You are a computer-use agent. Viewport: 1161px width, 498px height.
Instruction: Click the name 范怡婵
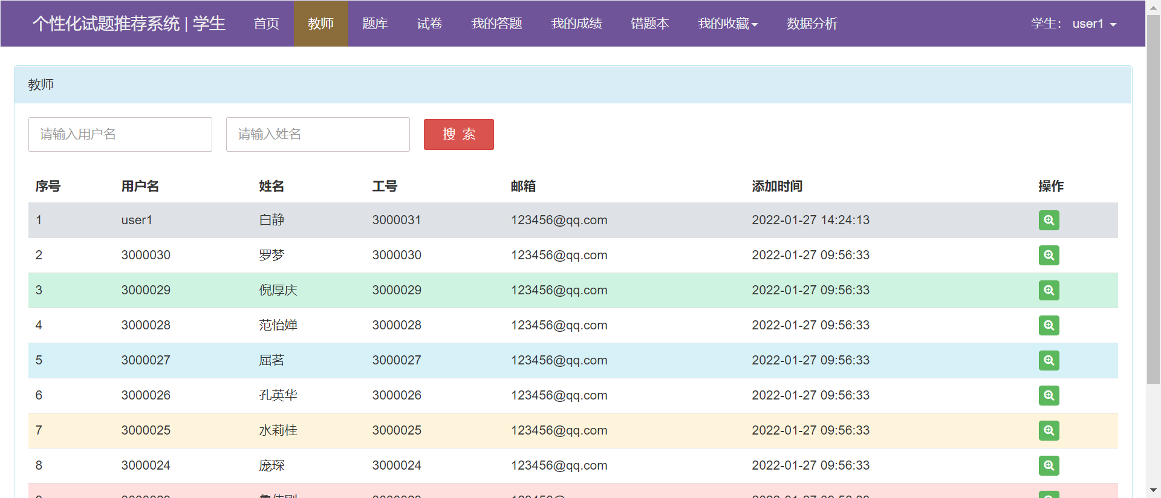(278, 325)
